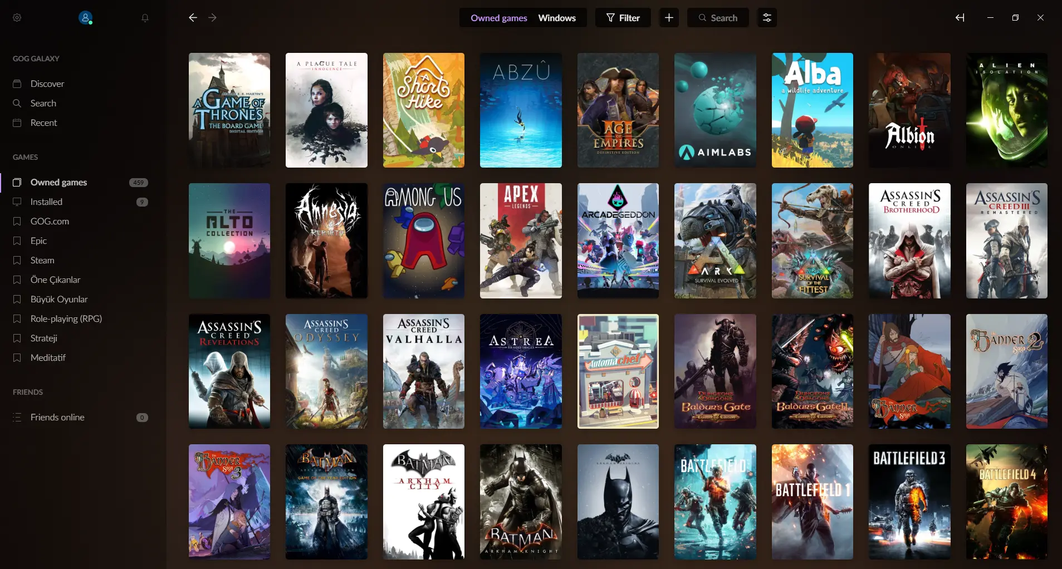Open the Amnesia Rebirth cover
The image size is (1062, 569).
tap(326, 241)
